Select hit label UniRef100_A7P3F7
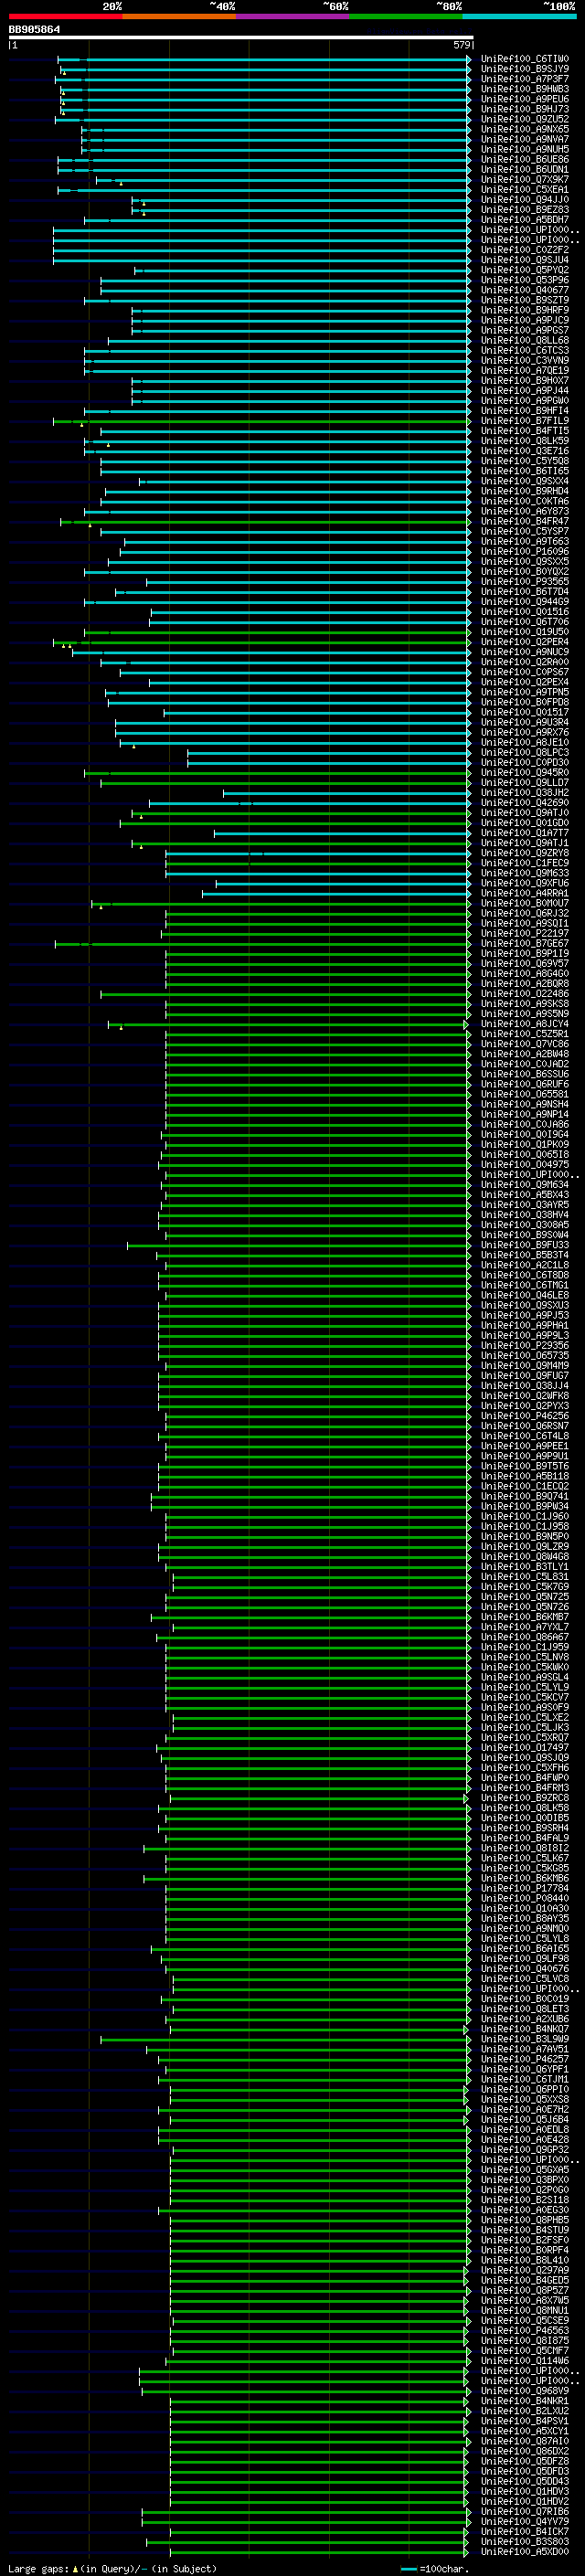This screenshot has height=2576, width=585. (525, 79)
